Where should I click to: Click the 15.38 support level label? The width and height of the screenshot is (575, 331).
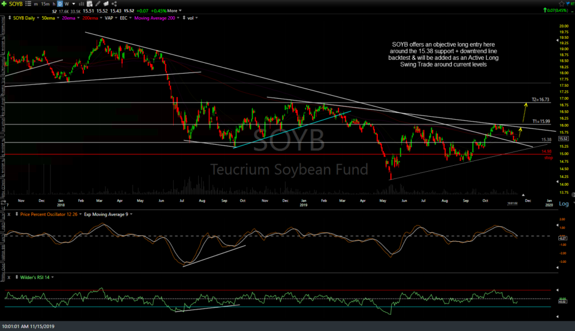546,139
